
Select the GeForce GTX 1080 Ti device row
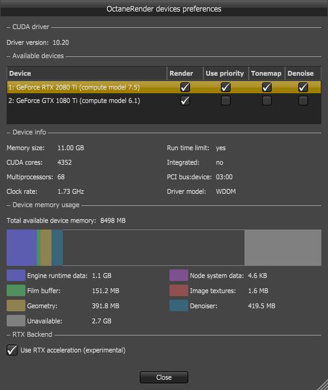click(x=164, y=101)
